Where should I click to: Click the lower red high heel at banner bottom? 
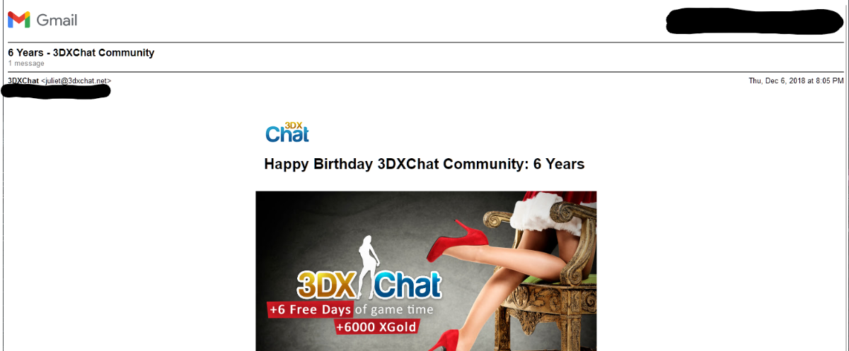click(439, 341)
